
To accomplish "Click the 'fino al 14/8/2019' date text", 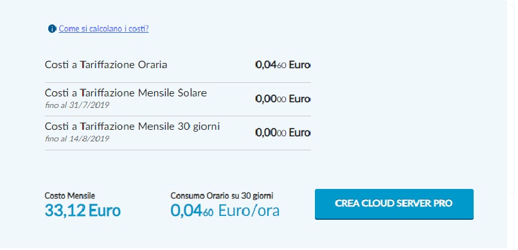I will 77,138.
